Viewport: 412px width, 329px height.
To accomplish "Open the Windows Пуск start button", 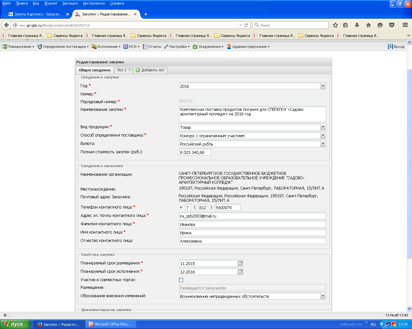I will coord(15,324).
